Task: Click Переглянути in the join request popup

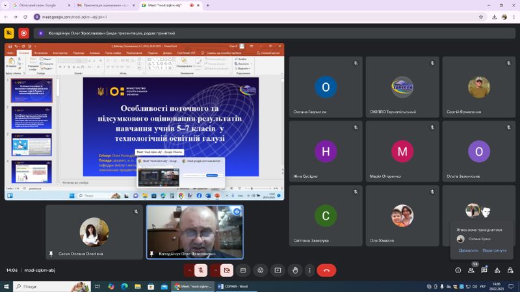Action: pos(495,250)
